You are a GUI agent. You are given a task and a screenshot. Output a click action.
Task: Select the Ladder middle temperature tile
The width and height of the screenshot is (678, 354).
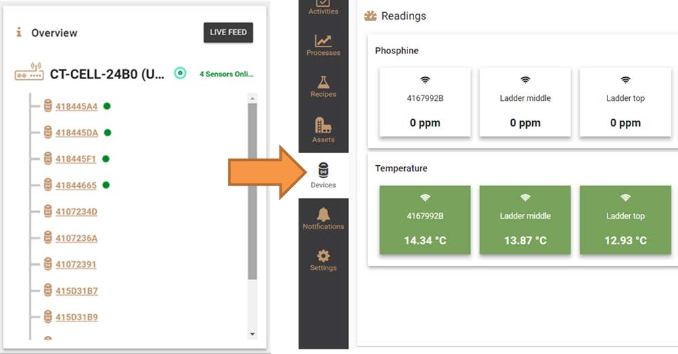[x=525, y=220]
